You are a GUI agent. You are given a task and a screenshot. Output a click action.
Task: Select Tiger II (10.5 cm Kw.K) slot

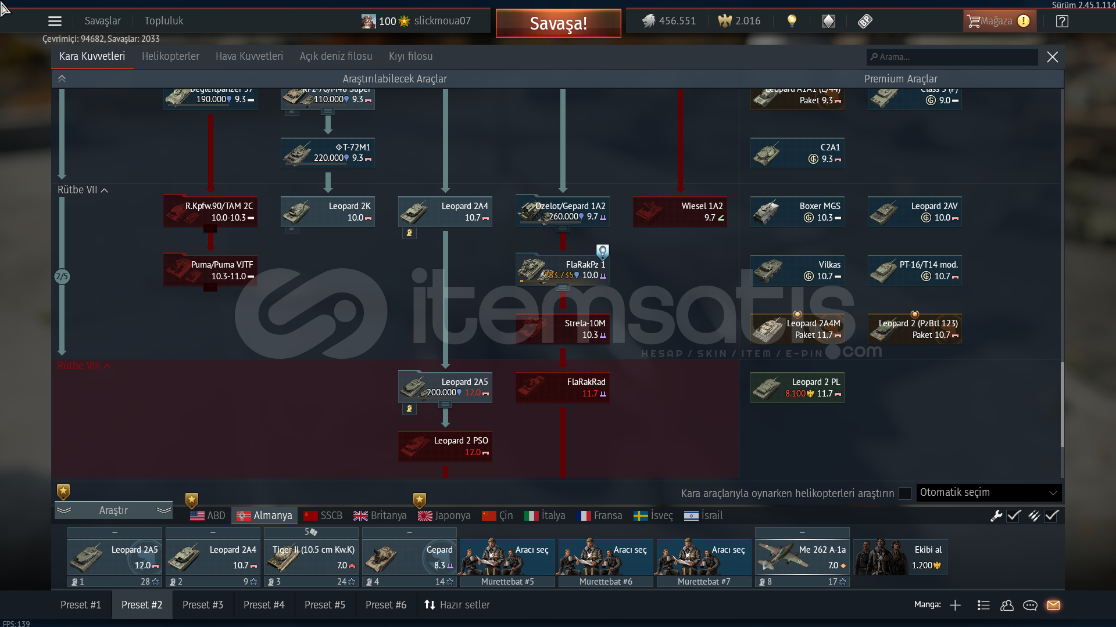point(311,557)
